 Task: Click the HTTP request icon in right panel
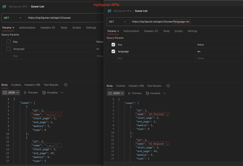pyautogui.click(x=109, y=11)
